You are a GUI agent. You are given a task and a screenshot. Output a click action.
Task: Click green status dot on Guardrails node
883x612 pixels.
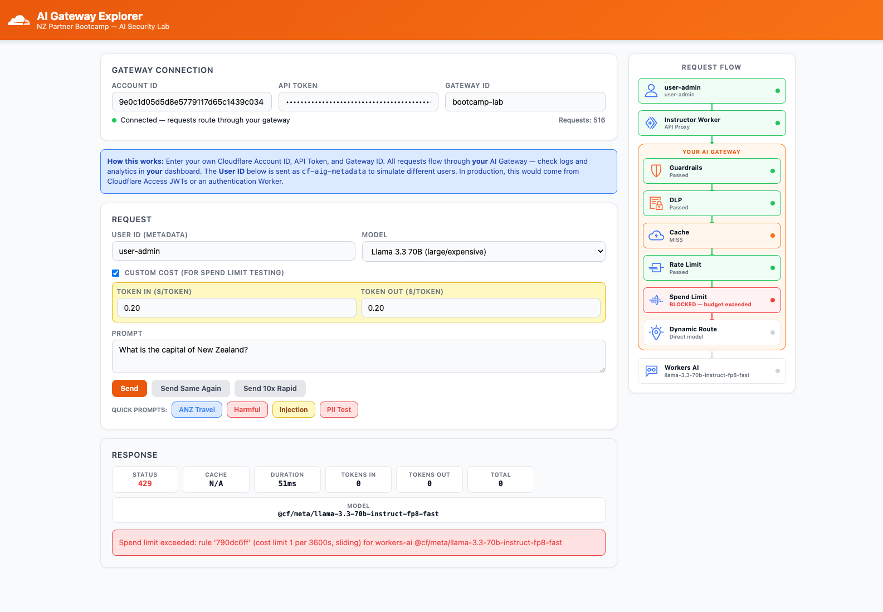pos(773,171)
